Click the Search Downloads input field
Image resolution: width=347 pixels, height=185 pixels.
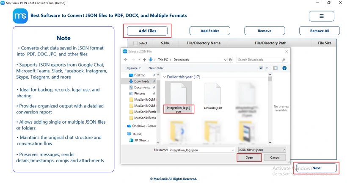click(259, 60)
